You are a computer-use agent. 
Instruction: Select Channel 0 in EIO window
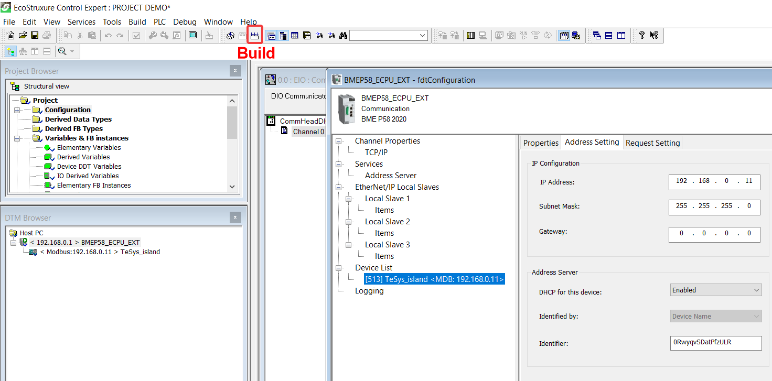click(308, 132)
